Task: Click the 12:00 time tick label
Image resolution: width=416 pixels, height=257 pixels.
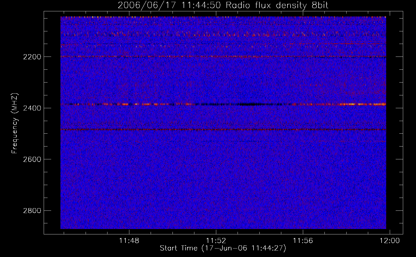Action: coord(390,241)
